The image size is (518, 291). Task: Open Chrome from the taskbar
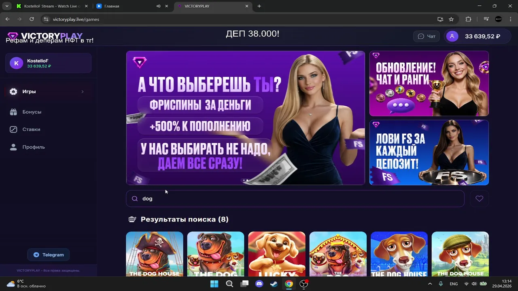tap(289, 284)
